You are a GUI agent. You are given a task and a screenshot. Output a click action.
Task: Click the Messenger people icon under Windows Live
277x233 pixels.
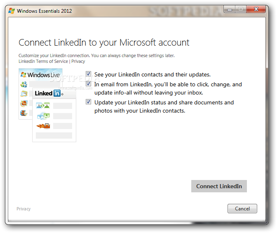[x=23, y=84]
